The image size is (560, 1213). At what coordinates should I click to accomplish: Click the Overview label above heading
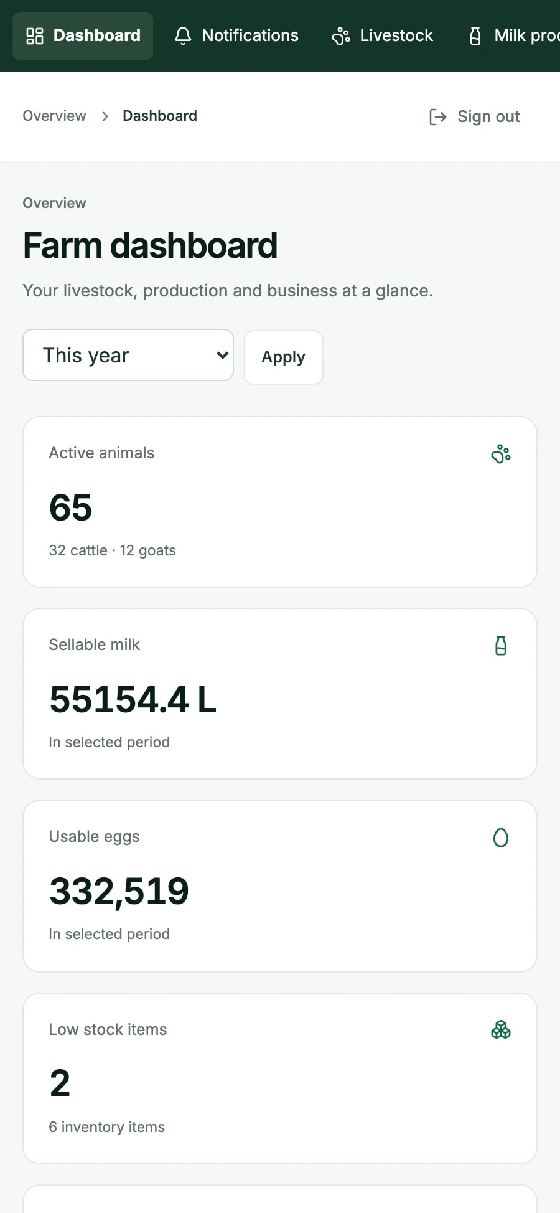[x=54, y=203]
